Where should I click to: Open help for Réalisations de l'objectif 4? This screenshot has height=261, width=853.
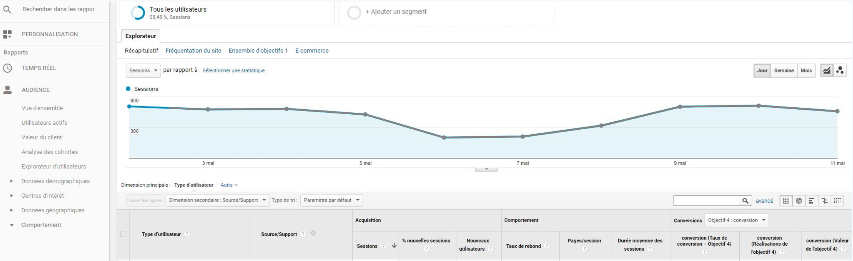point(782,252)
